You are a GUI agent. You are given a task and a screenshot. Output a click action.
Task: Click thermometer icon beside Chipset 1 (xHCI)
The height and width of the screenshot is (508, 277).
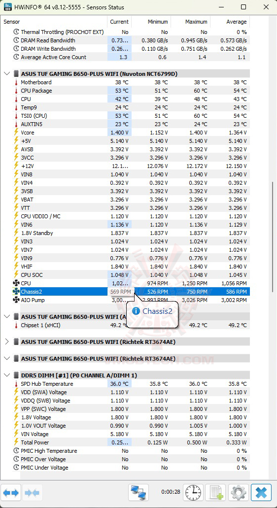point(16,325)
